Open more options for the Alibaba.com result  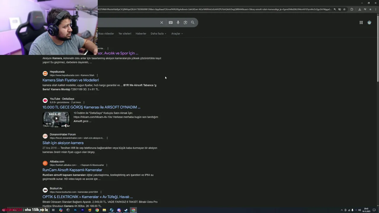[107, 165]
